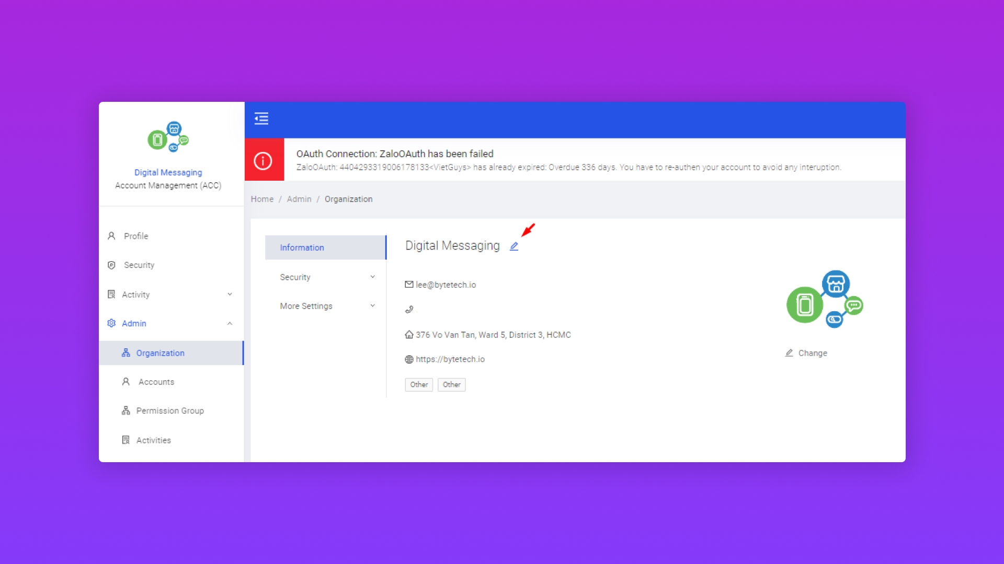Image resolution: width=1004 pixels, height=564 pixels.
Task: Collapse the Admin section in sidebar
Action: tap(230, 323)
